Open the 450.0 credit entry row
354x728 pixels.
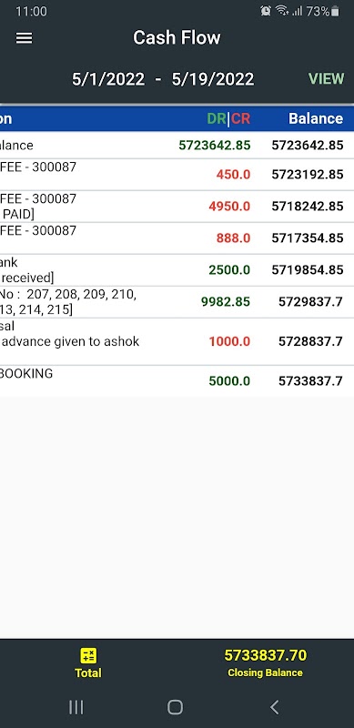(x=177, y=175)
